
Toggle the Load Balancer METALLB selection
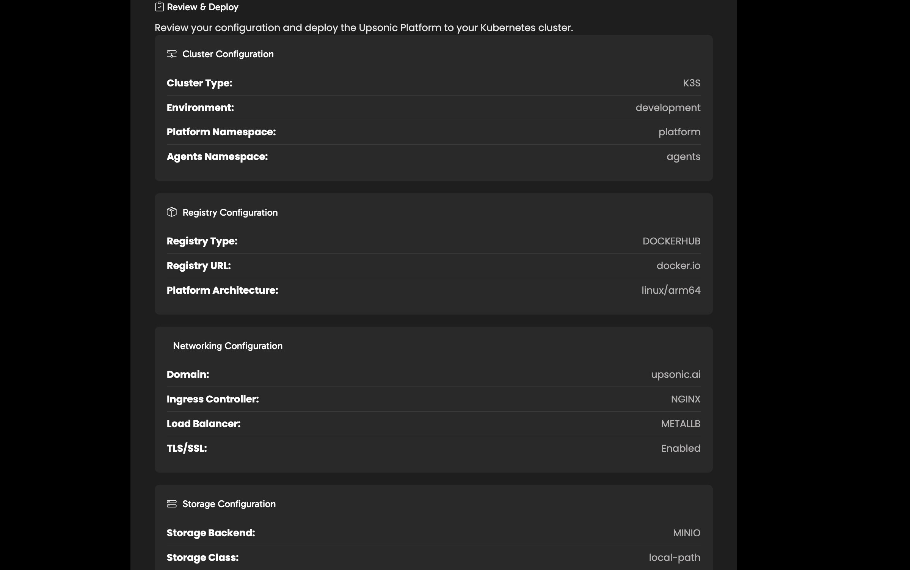click(681, 424)
